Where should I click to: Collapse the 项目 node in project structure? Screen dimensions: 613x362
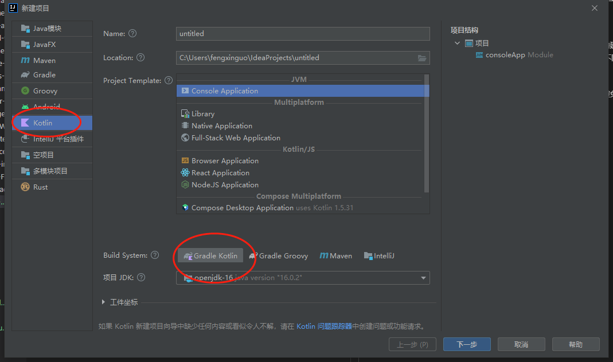point(457,44)
